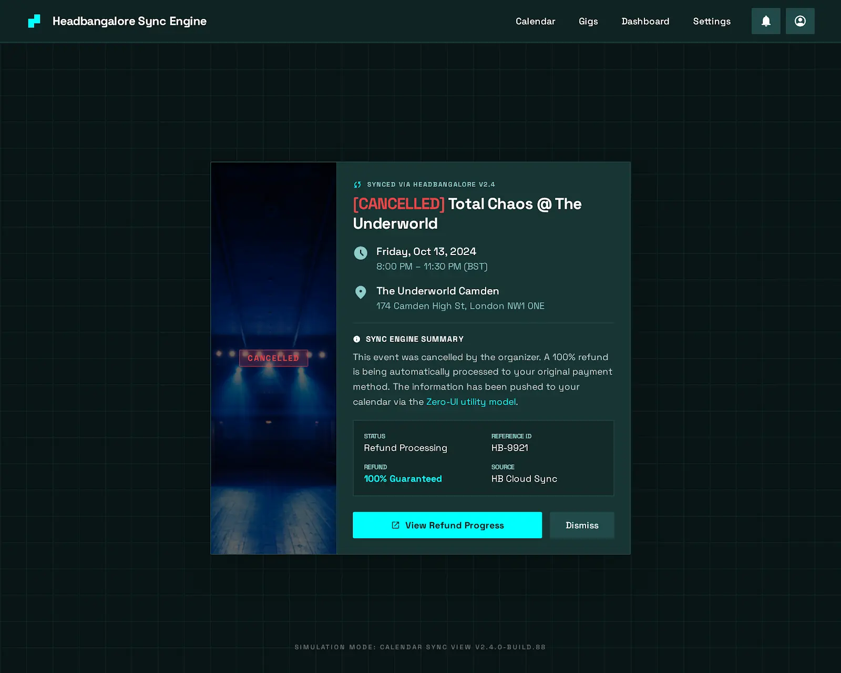Click the HB-9921 reference ID
The image size is (841, 673).
(x=509, y=448)
